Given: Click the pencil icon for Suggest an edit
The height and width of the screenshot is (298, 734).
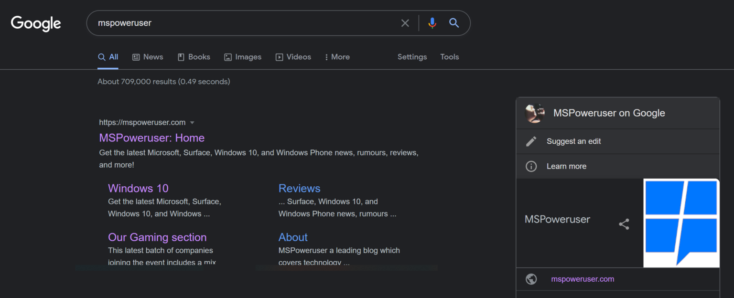Looking at the screenshot, I should pos(531,141).
